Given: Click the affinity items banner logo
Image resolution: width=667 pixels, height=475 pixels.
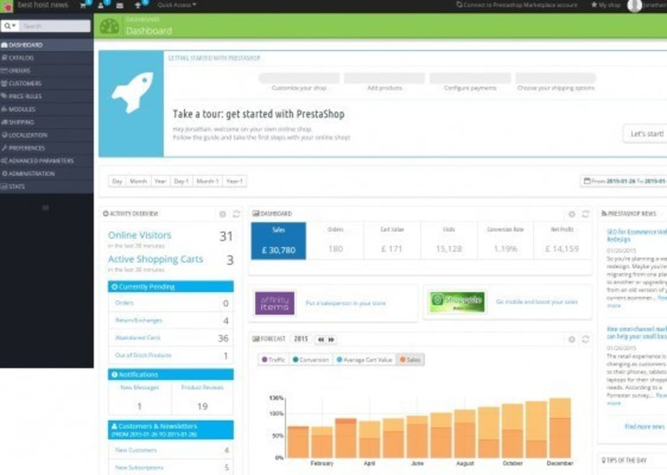Looking at the screenshot, I should 275,303.
